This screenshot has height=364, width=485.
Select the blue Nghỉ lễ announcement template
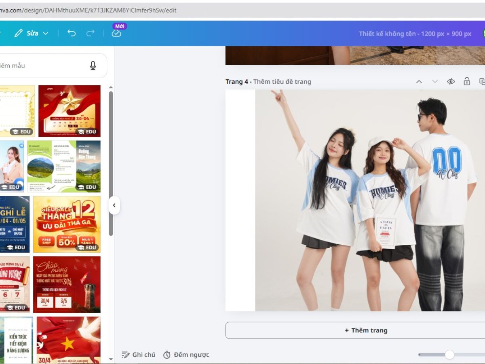tap(15, 224)
